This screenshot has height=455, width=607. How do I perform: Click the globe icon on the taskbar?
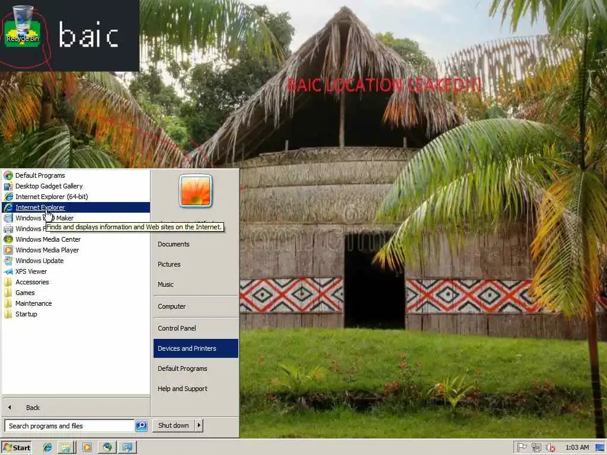[107, 447]
